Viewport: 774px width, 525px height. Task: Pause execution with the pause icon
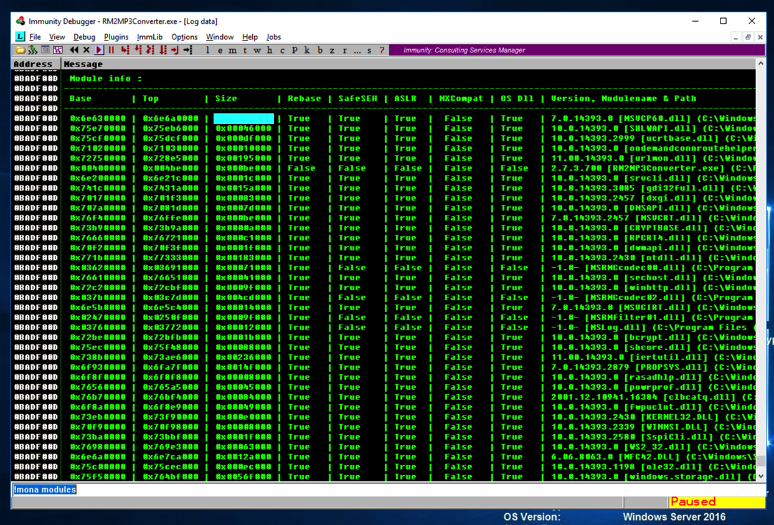(111, 50)
